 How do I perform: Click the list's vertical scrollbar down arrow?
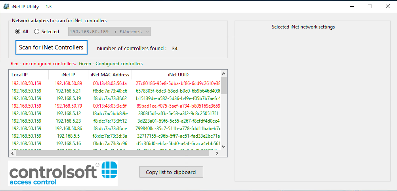(x=223, y=146)
